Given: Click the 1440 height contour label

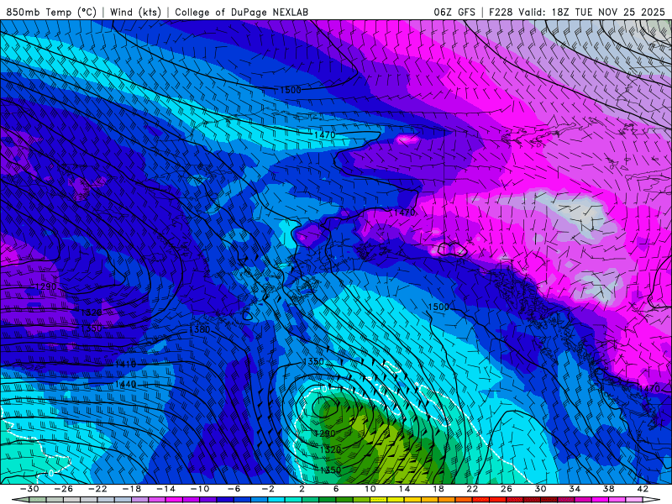Looking at the screenshot, I should (x=125, y=385).
